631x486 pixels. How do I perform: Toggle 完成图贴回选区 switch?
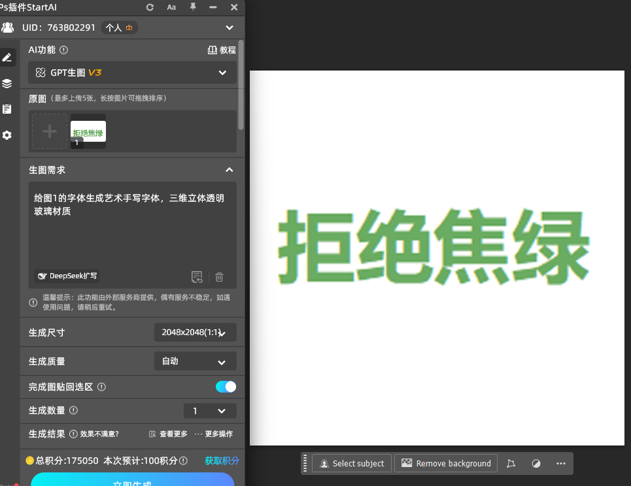tap(226, 387)
